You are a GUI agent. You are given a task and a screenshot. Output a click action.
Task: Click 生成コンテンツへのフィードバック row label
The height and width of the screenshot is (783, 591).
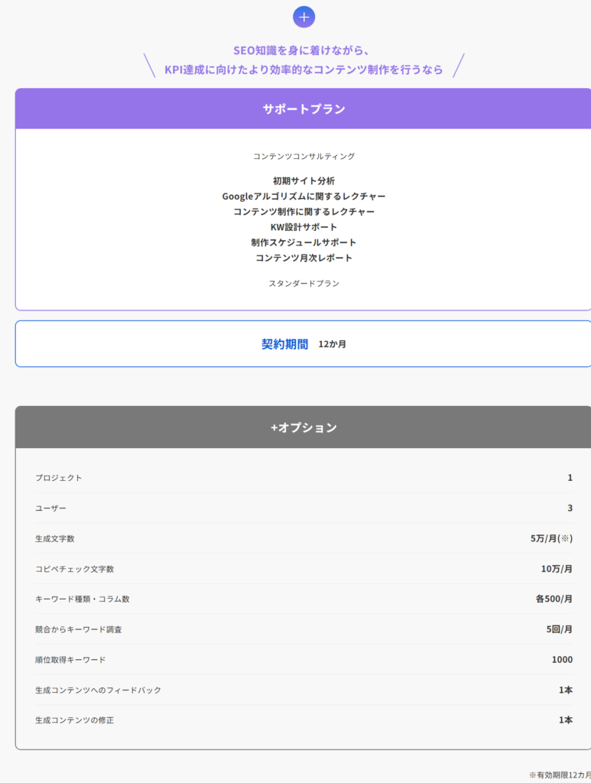click(98, 690)
